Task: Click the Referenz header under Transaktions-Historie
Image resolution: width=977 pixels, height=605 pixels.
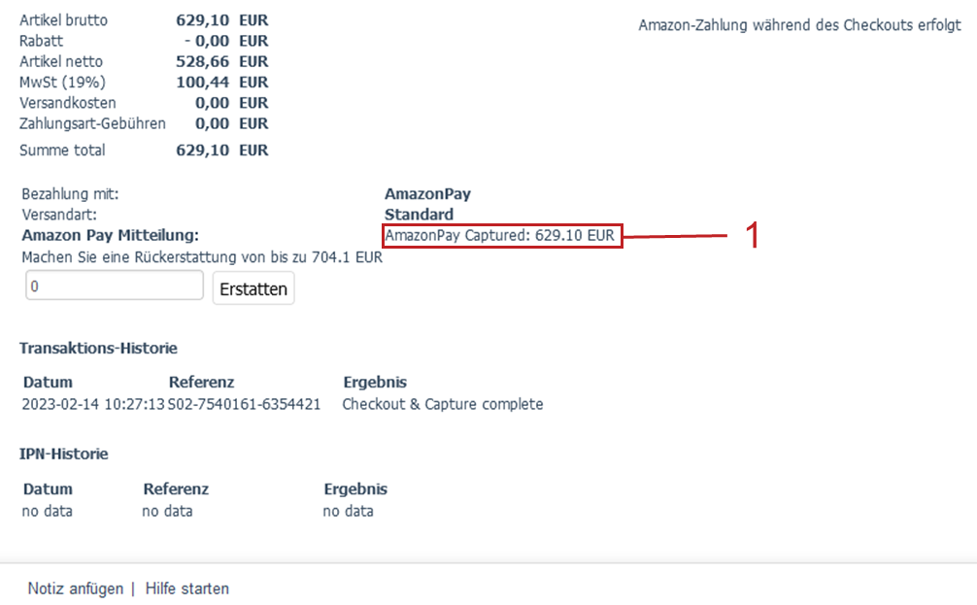Action: pos(201,383)
